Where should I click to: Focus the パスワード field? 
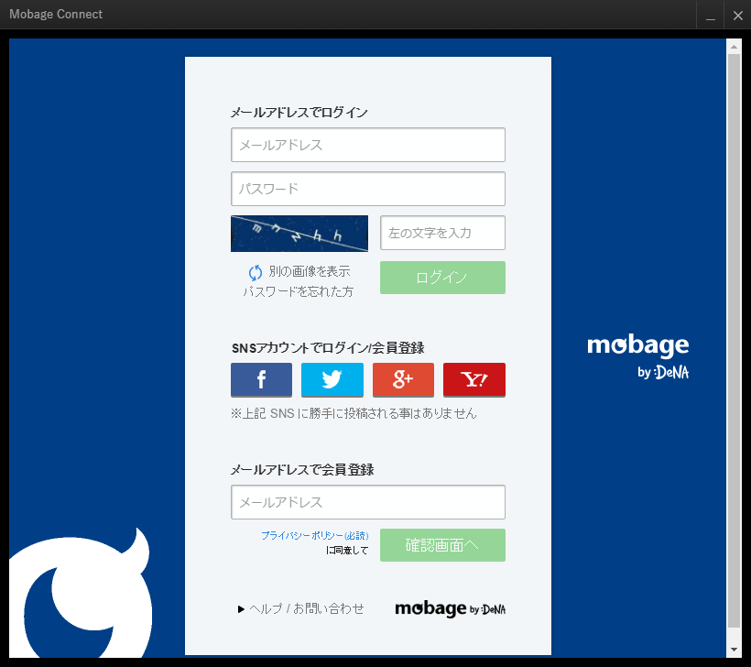(x=368, y=189)
